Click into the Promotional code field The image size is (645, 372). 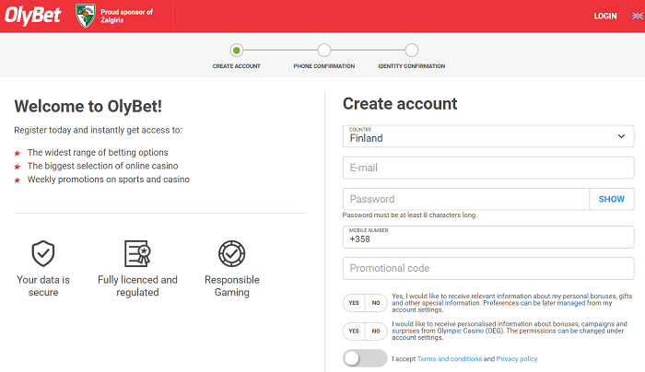488,269
